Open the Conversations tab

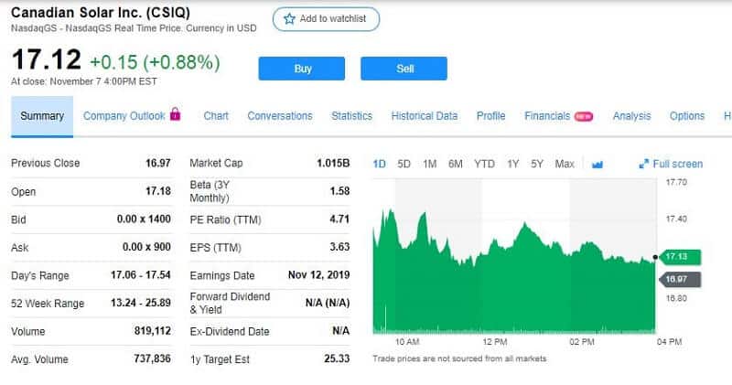click(280, 116)
